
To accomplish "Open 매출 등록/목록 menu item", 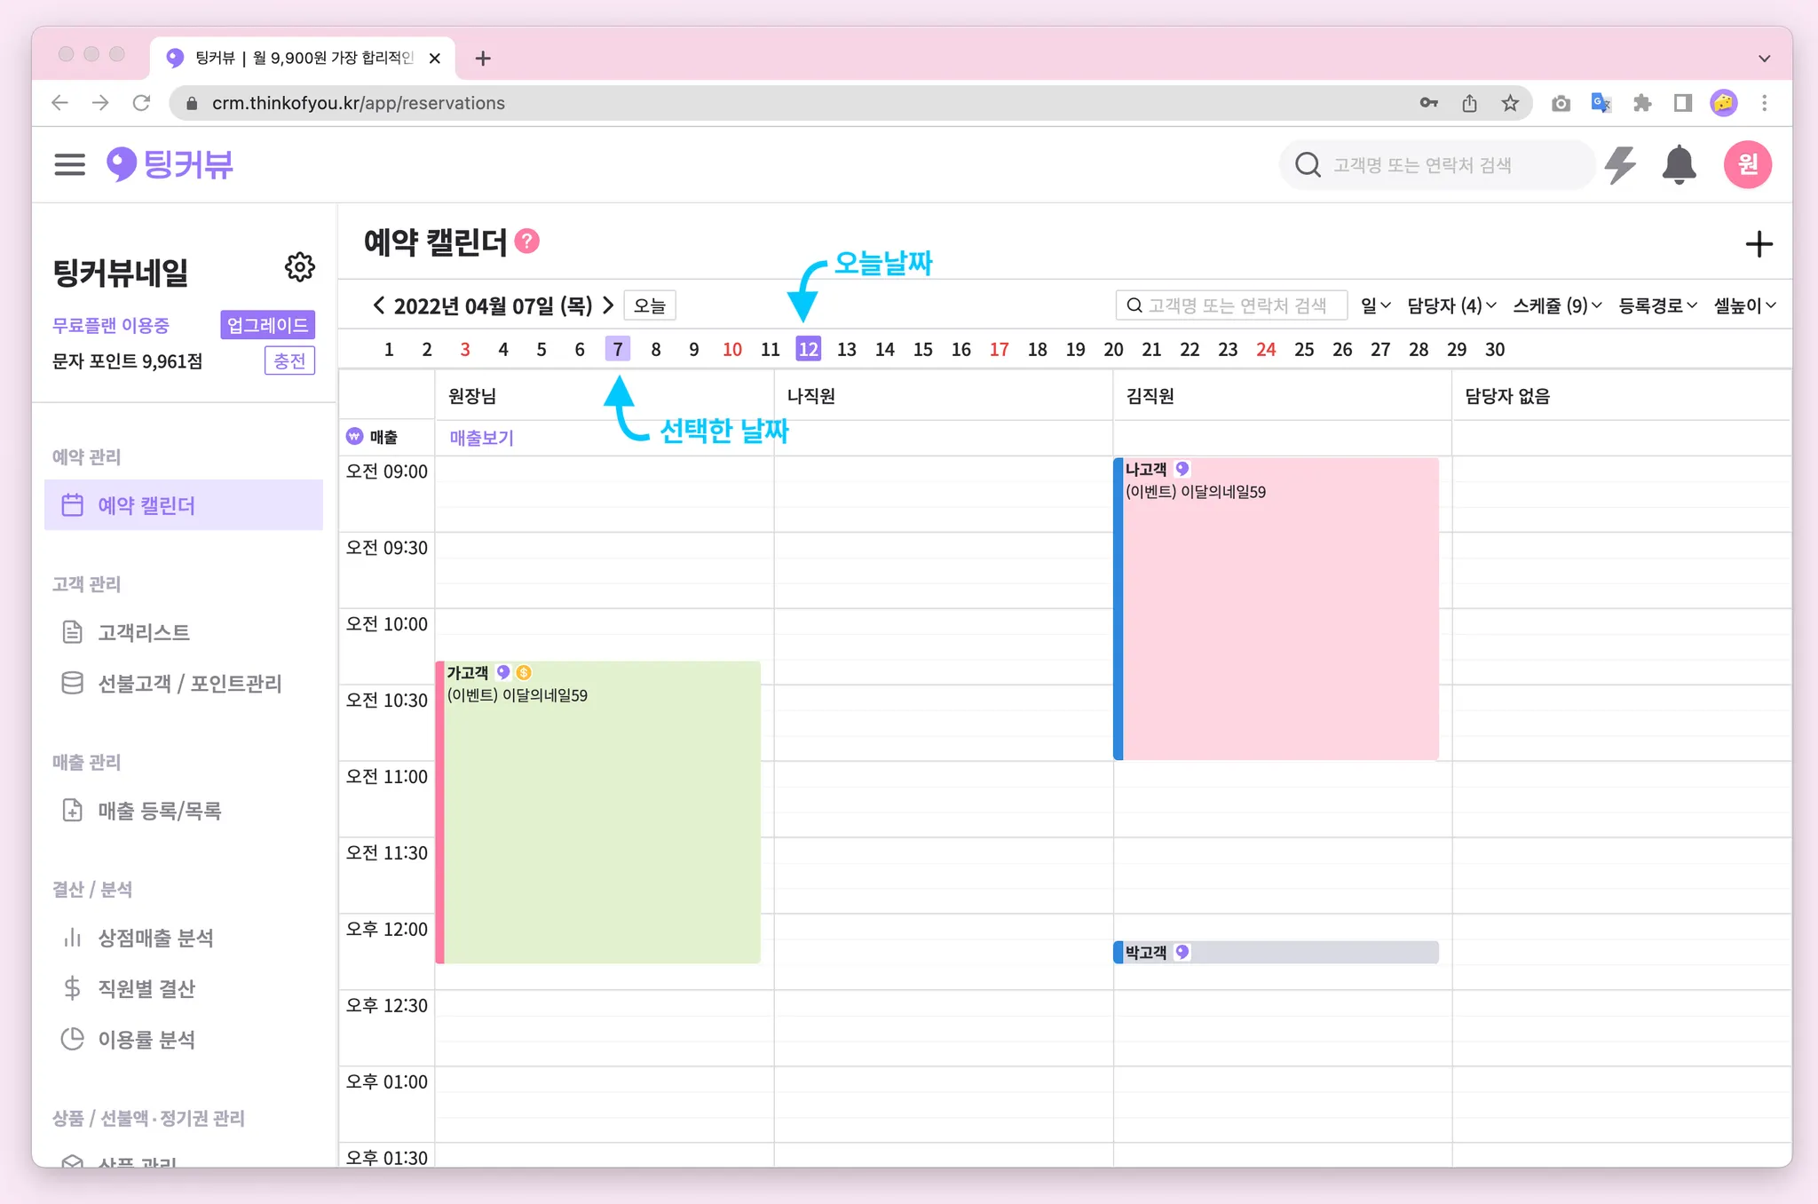I will (x=160, y=811).
